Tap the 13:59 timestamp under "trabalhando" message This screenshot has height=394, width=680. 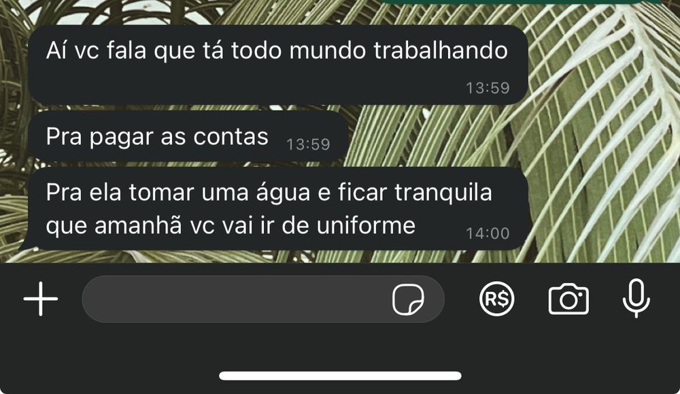[x=488, y=88]
